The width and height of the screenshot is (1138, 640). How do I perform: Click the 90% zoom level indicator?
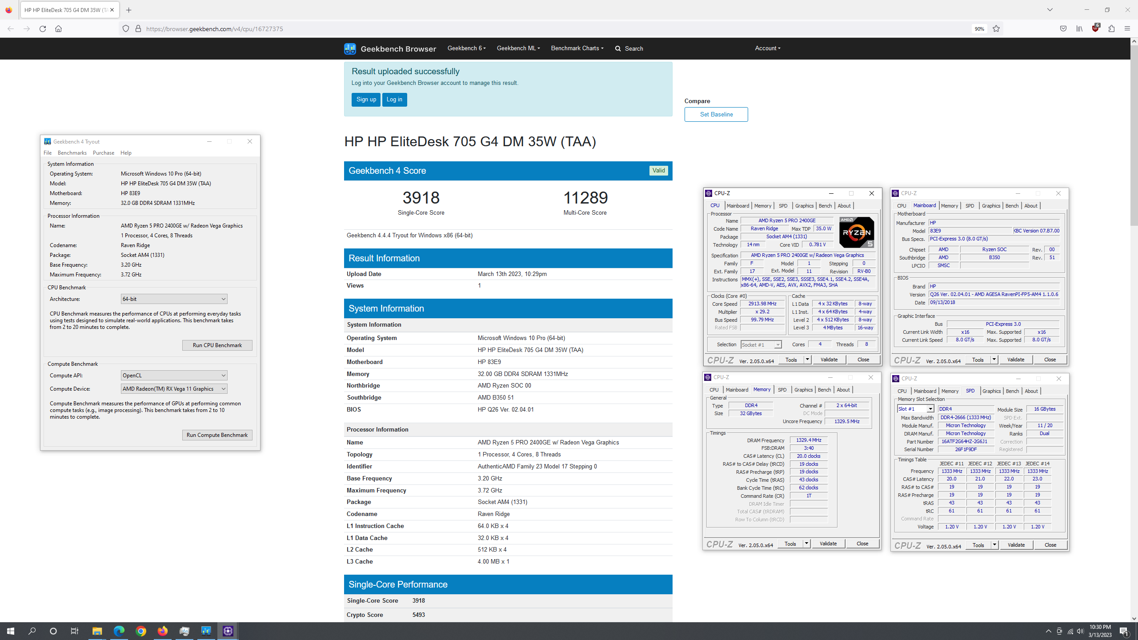979,29
